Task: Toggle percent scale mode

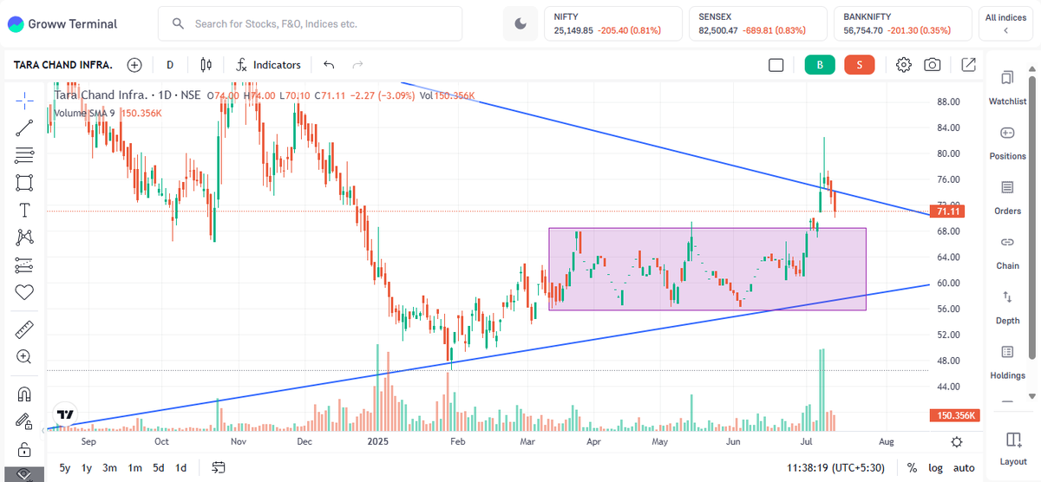Action: pos(913,467)
